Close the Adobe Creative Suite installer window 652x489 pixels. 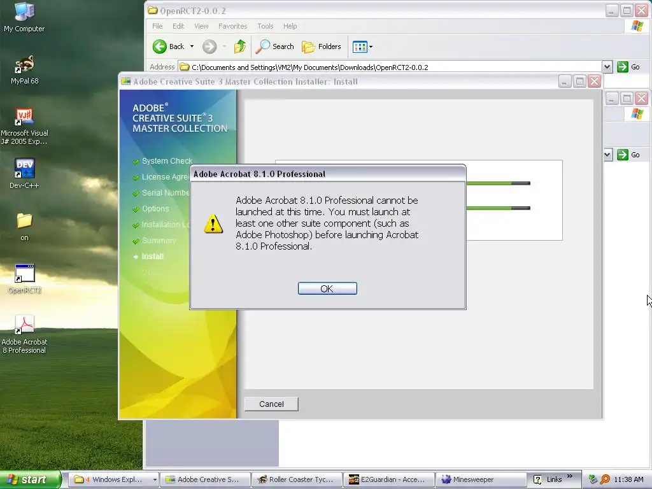tap(595, 81)
